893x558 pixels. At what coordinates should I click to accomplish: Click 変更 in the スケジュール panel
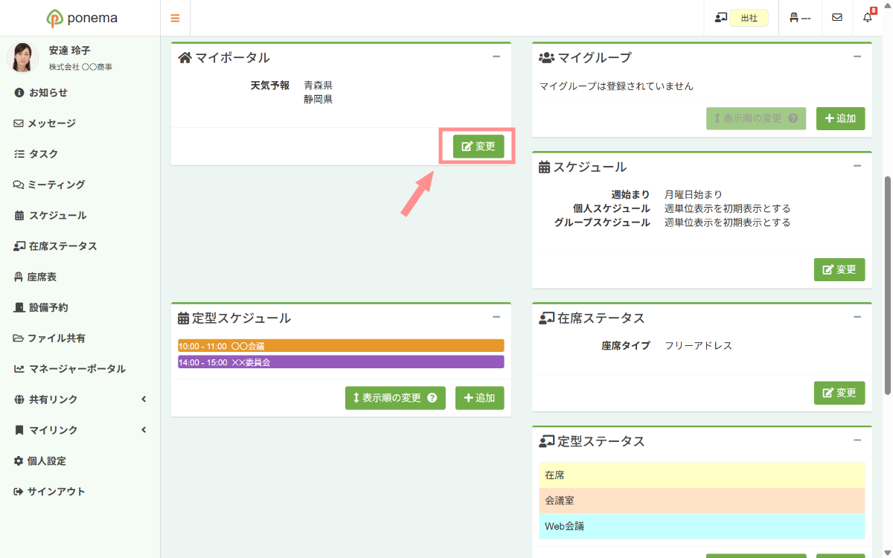click(x=839, y=269)
